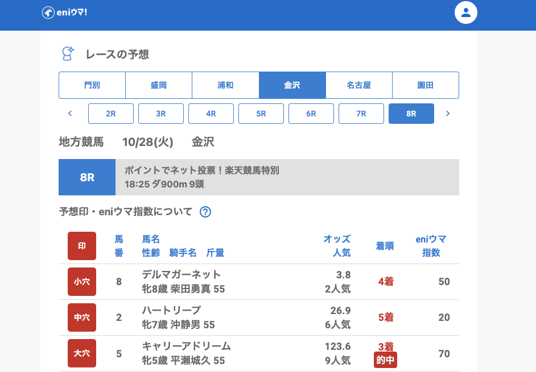Screen dimensions: 536x372
Task: Click the eniウマ! logo in header
Action: click(x=64, y=12)
